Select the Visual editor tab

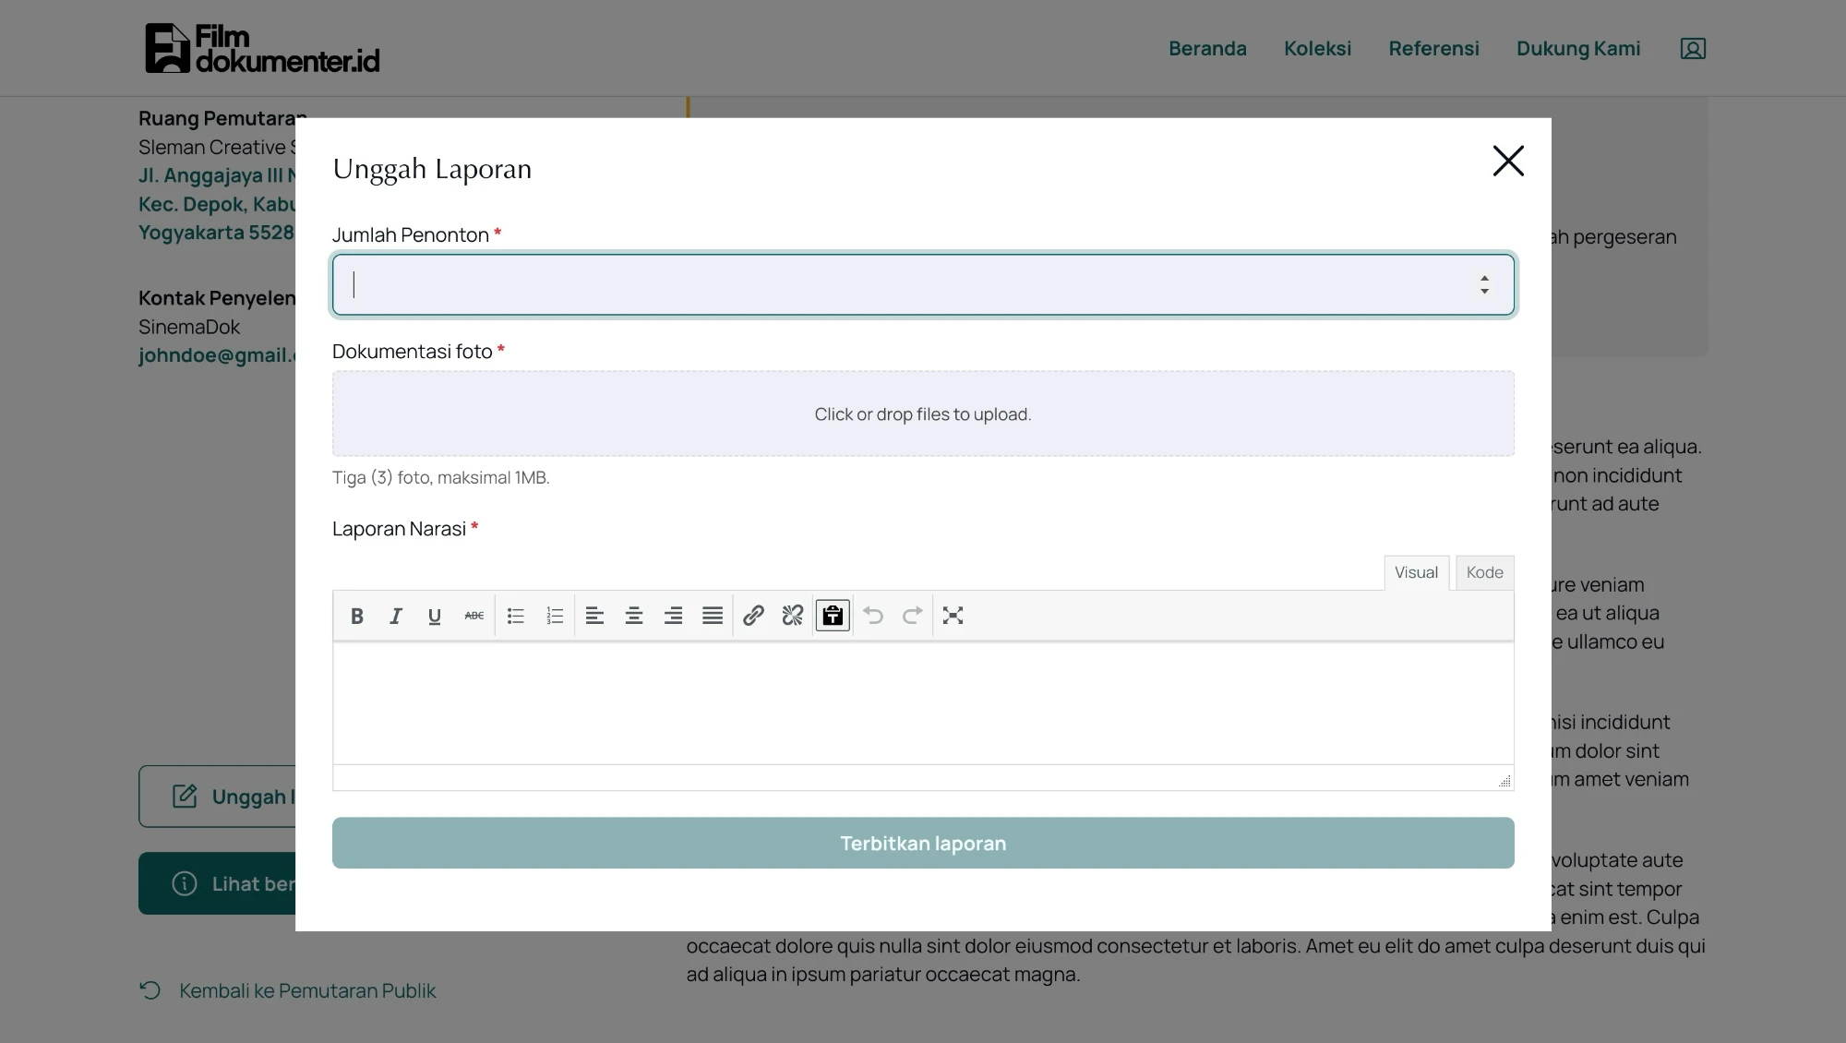click(x=1416, y=572)
